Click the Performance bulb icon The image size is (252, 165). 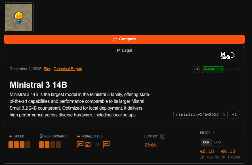41,136
